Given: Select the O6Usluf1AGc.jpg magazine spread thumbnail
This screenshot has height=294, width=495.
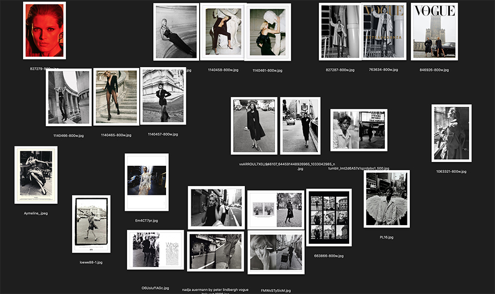Looking at the screenshot, I should click(155, 250).
